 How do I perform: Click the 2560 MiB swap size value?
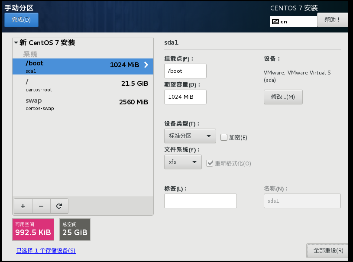click(133, 102)
